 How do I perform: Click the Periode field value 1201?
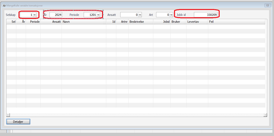[x=90, y=15]
